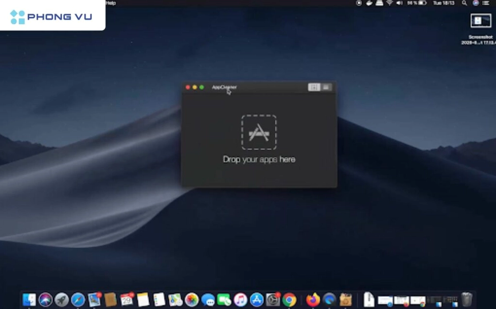Screen dimensions: 496x309
Task: Open Safari compass icon in dock
Action: pos(78,299)
